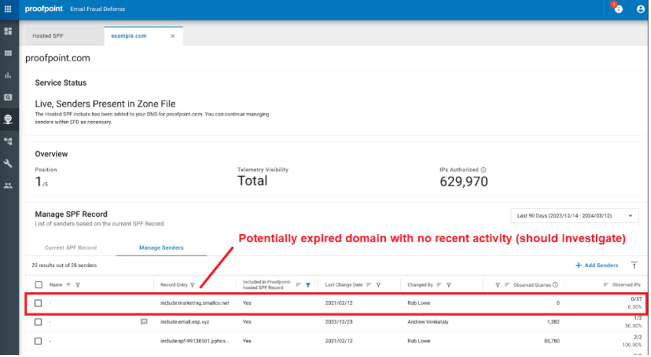This screenshot has width=651, height=357.
Task: Filter the Last Change Date column
Action: pyautogui.click(x=378, y=285)
